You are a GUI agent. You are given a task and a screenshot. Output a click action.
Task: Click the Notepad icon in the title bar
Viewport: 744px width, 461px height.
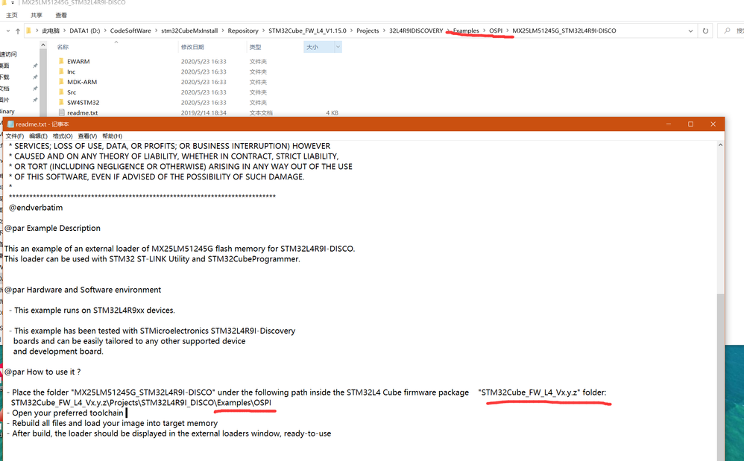click(x=10, y=124)
